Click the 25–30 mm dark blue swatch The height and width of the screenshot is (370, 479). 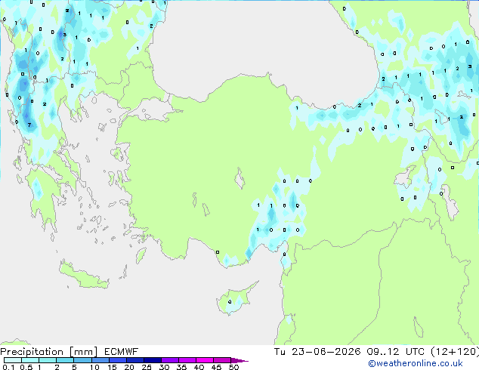[152, 360]
